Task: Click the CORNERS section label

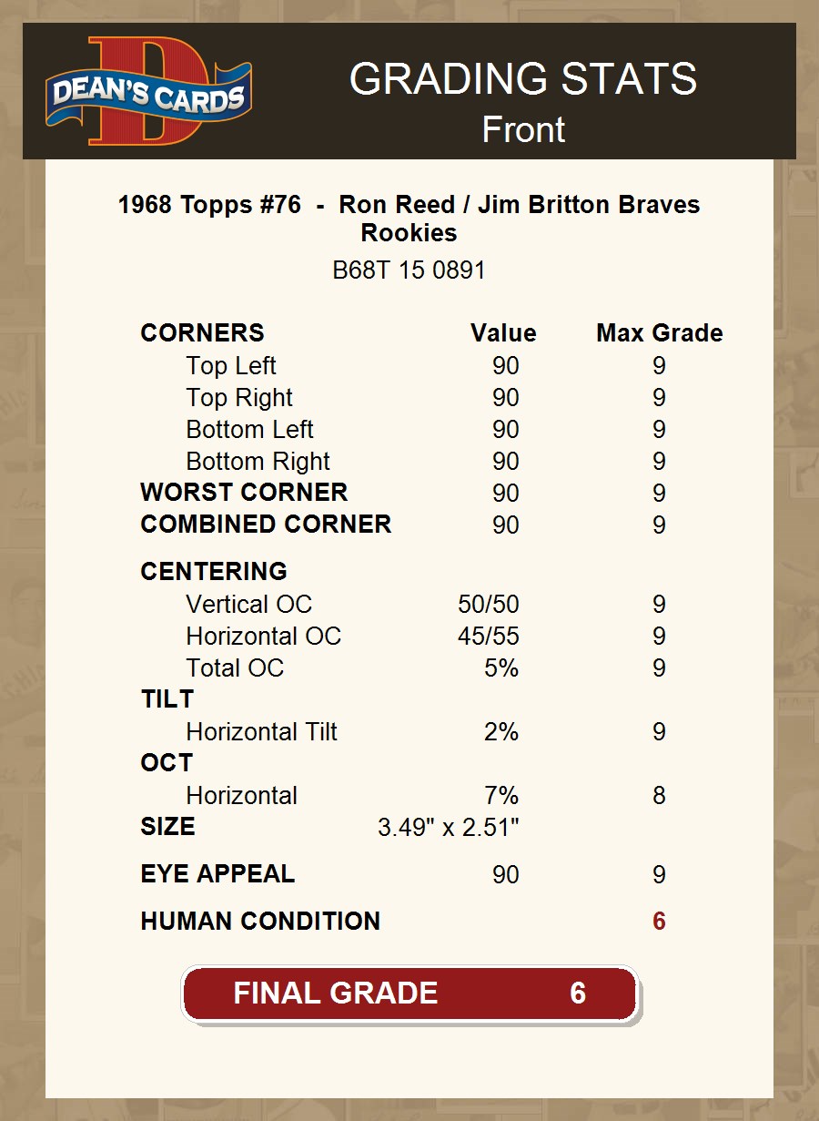Action: click(x=202, y=333)
